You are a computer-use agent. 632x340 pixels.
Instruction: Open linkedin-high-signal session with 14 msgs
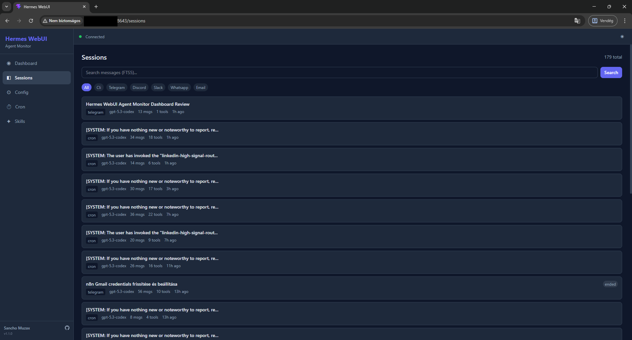[352, 159]
